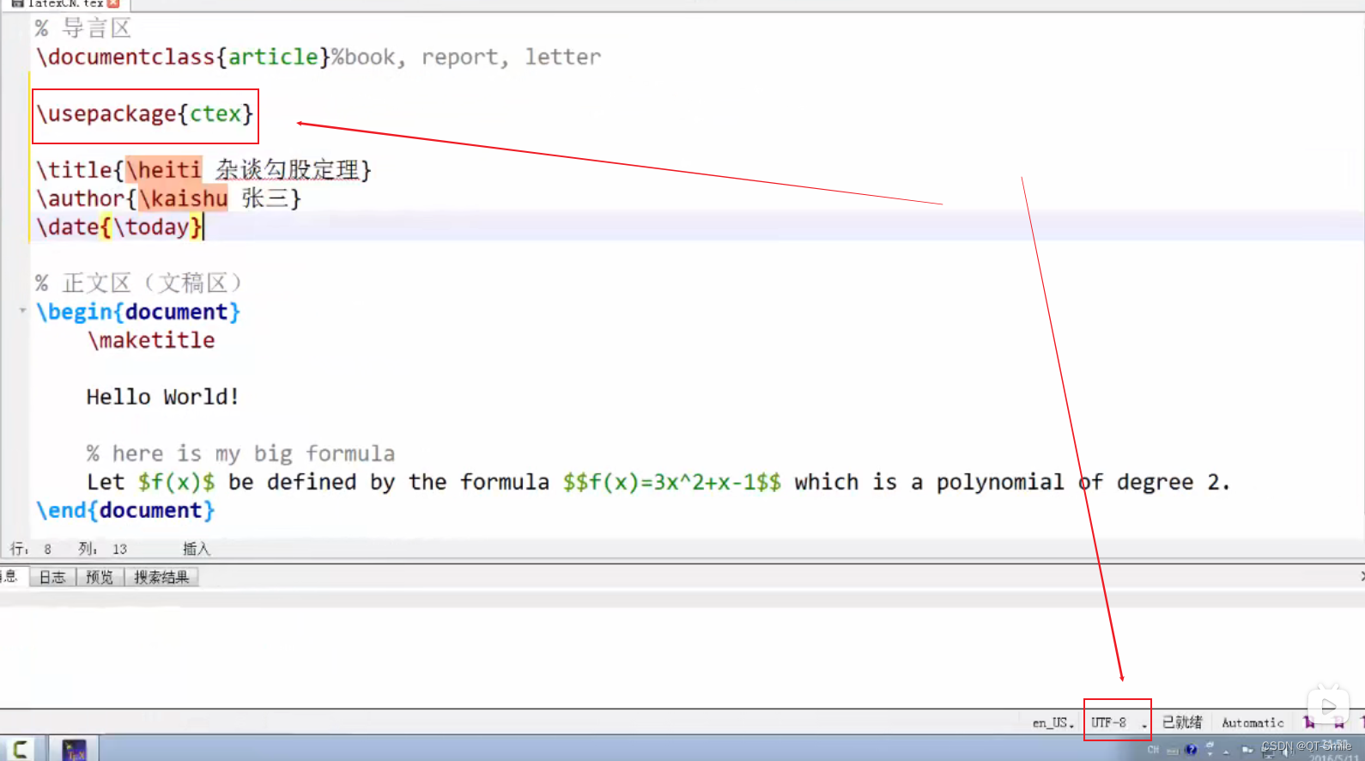Switch to the 搜索结果 tab
Viewport: 1365px width, 761px height.
tap(161, 577)
